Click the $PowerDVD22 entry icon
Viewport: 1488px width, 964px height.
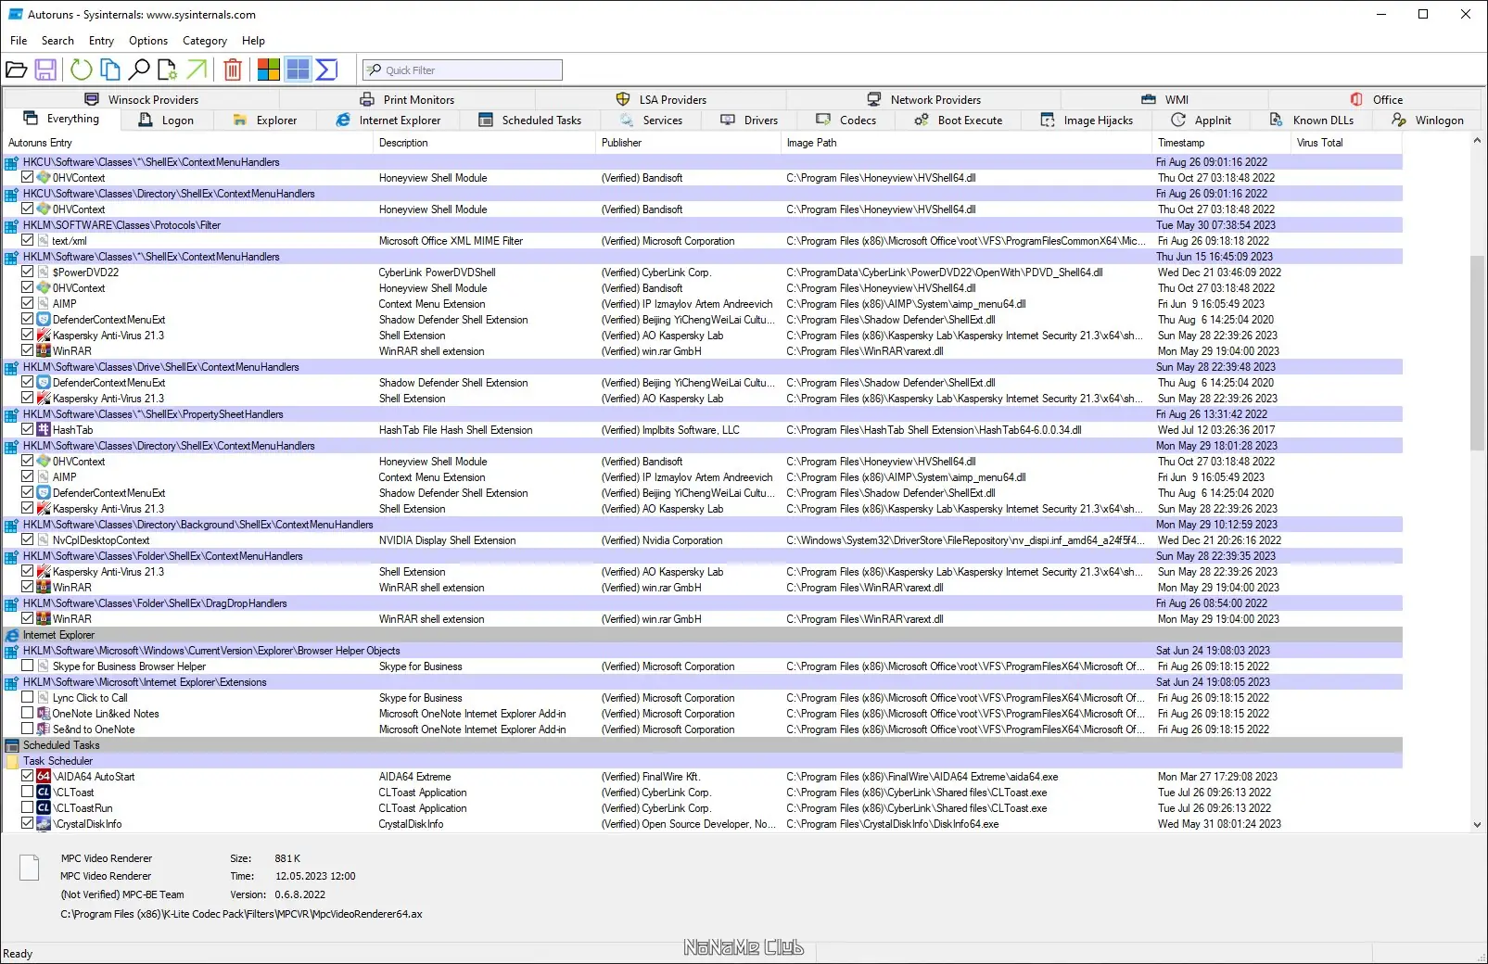[x=44, y=273]
